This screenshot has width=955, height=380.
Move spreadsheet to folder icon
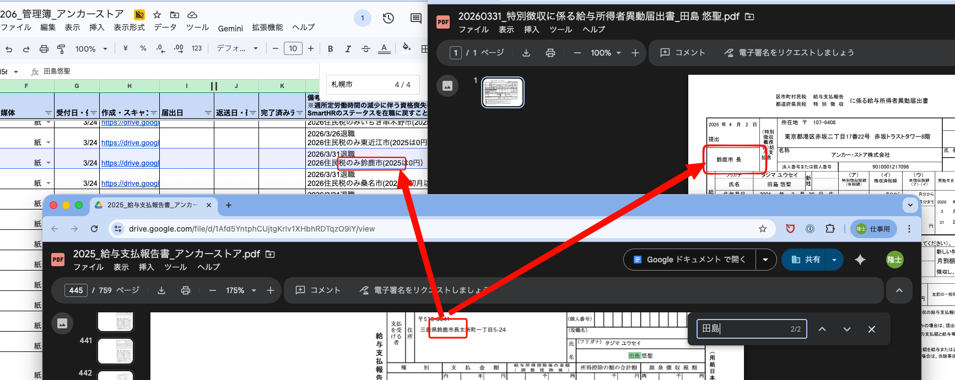175,15
